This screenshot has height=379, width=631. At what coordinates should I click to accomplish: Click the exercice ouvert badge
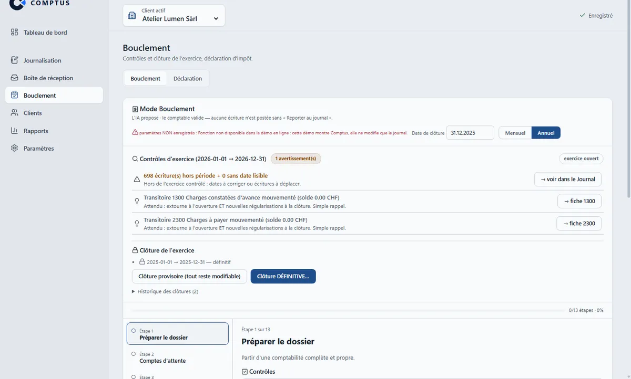click(x=581, y=159)
